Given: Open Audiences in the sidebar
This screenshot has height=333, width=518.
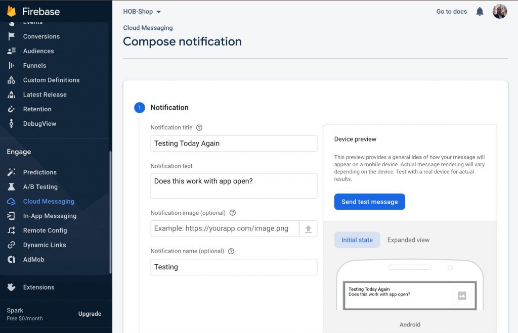Looking at the screenshot, I should coord(38,51).
